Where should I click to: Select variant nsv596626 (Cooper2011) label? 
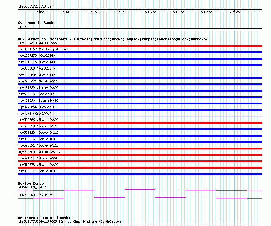click(38, 94)
